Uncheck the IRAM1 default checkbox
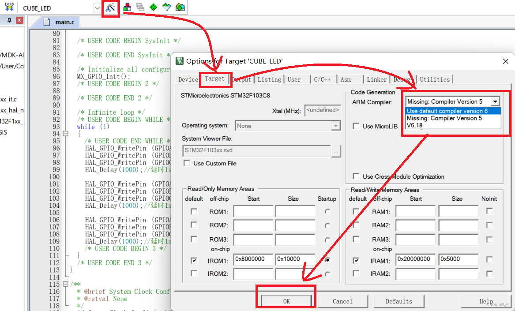Screen dimensions: 515x311 coord(356,260)
